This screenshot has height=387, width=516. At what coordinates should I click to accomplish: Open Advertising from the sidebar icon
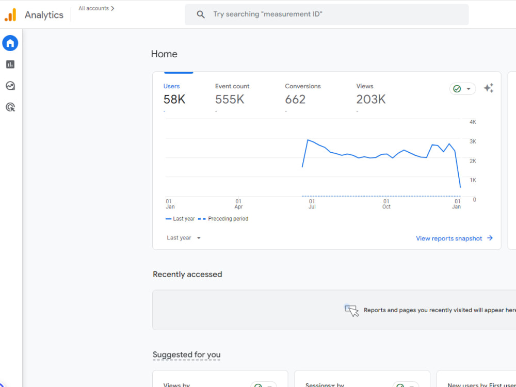10,107
